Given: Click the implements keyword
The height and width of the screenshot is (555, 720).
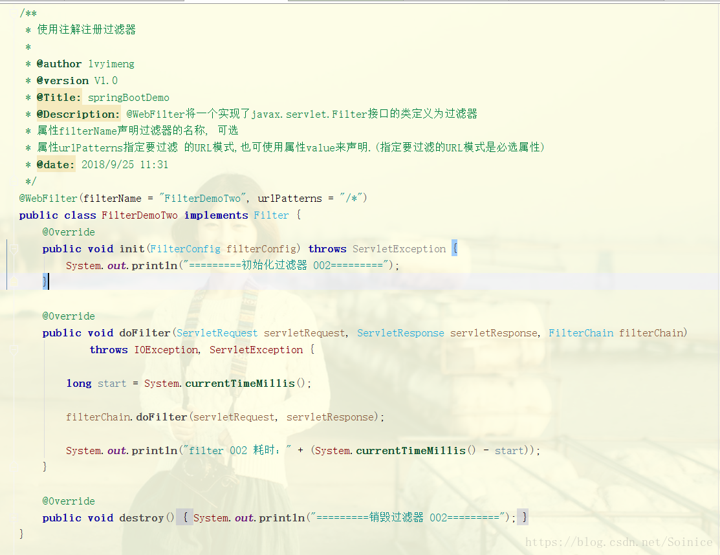Looking at the screenshot, I should (x=216, y=215).
